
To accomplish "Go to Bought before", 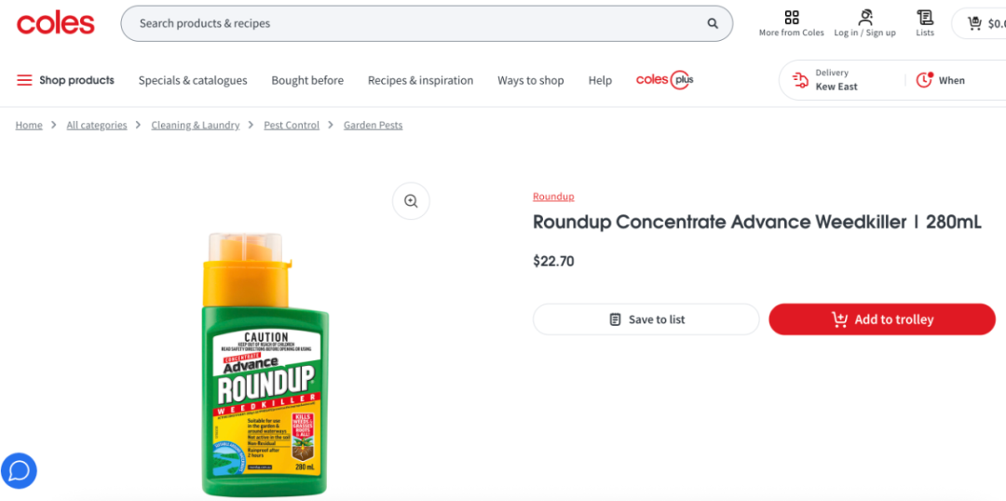I will (x=307, y=80).
